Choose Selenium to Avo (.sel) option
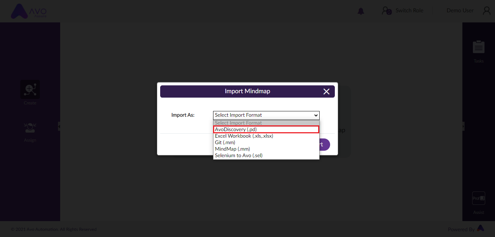 (x=266, y=155)
